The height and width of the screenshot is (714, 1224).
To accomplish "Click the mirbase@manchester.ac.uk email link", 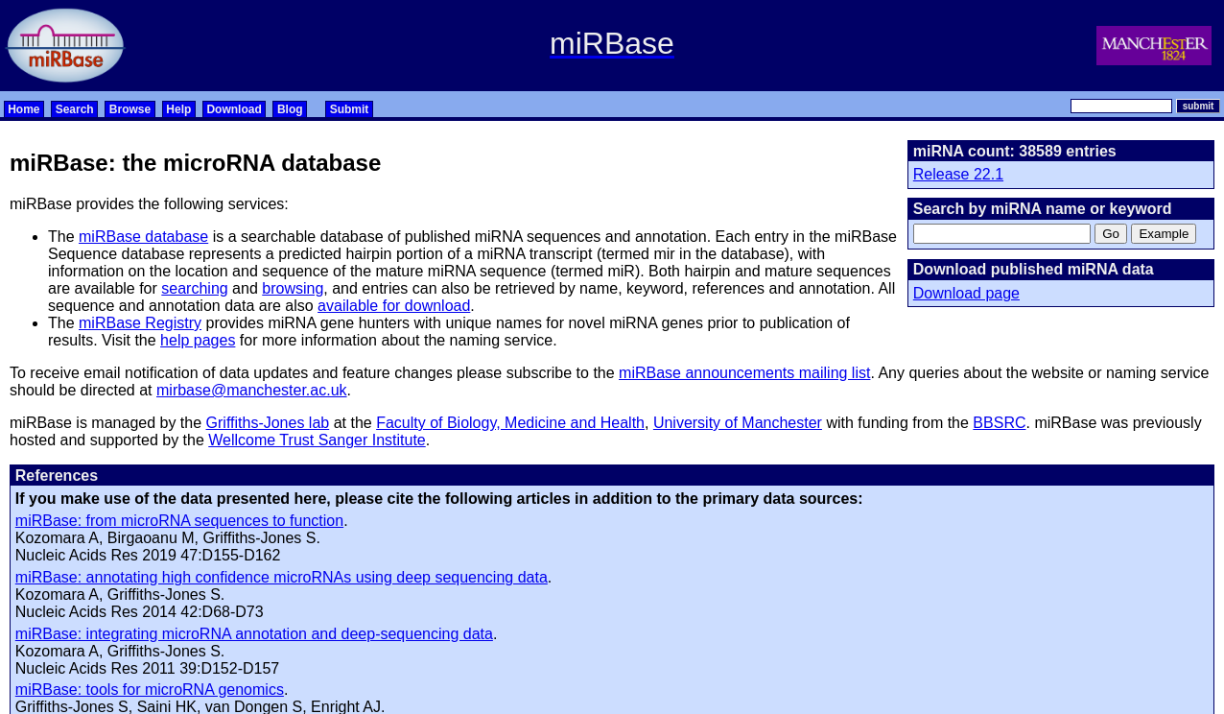I will (x=251, y=391).
